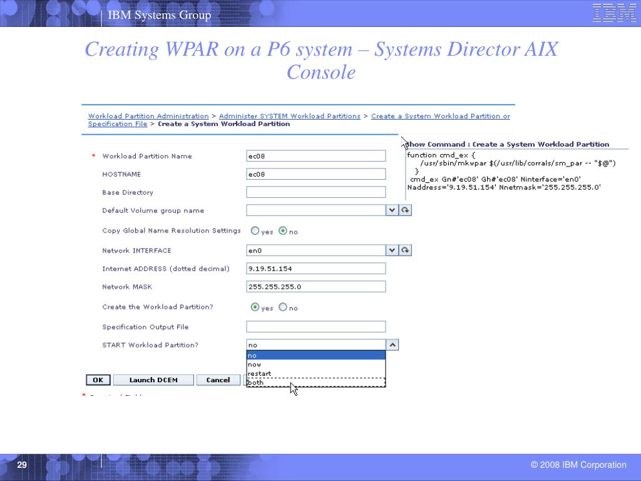Refresh the Network INTERFACE list
The image size is (641, 481).
click(x=405, y=251)
